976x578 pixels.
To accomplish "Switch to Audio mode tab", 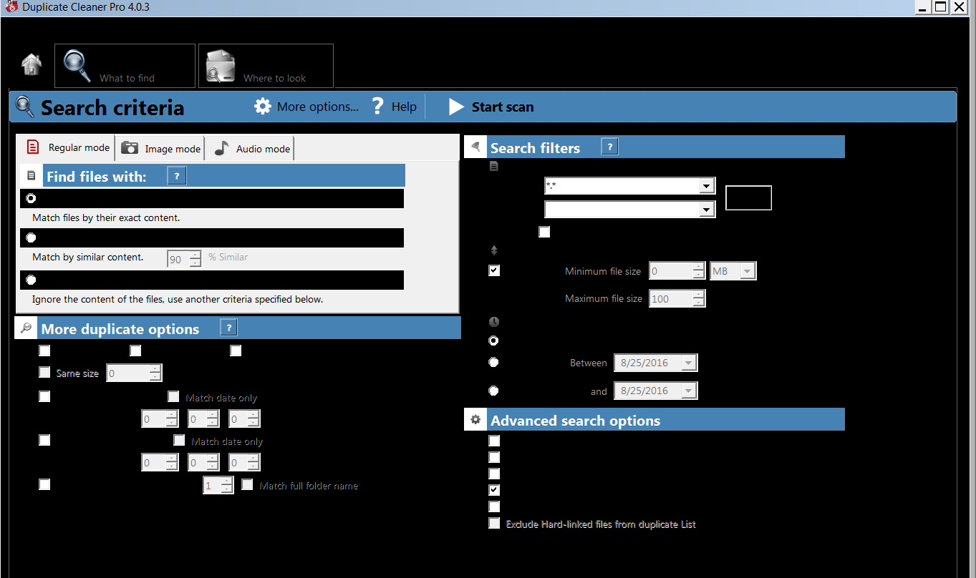I will pyautogui.click(x=253, y=149).
